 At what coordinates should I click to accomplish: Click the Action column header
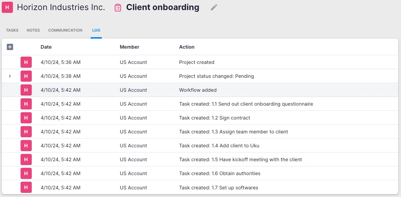187,47
